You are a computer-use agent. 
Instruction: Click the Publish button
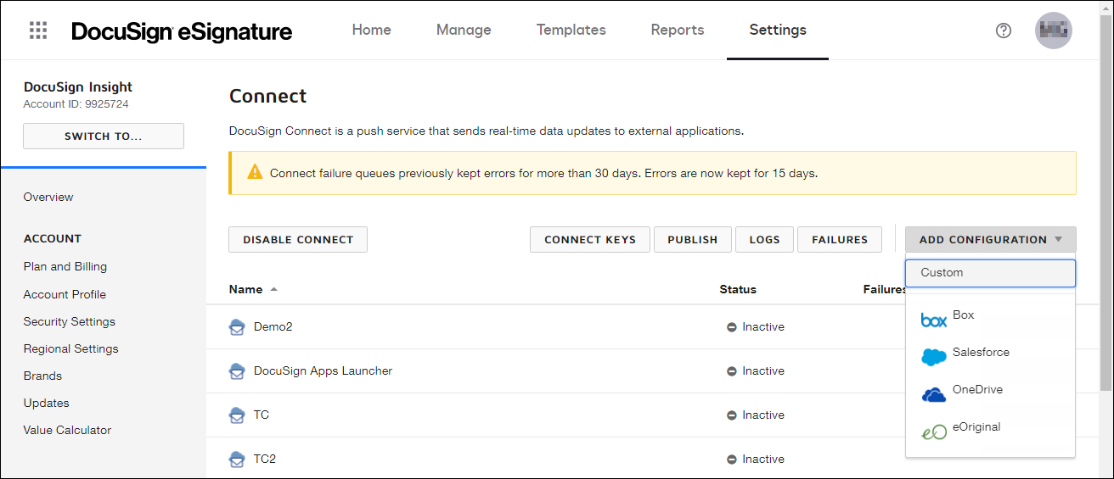click(x=693, y=240)
